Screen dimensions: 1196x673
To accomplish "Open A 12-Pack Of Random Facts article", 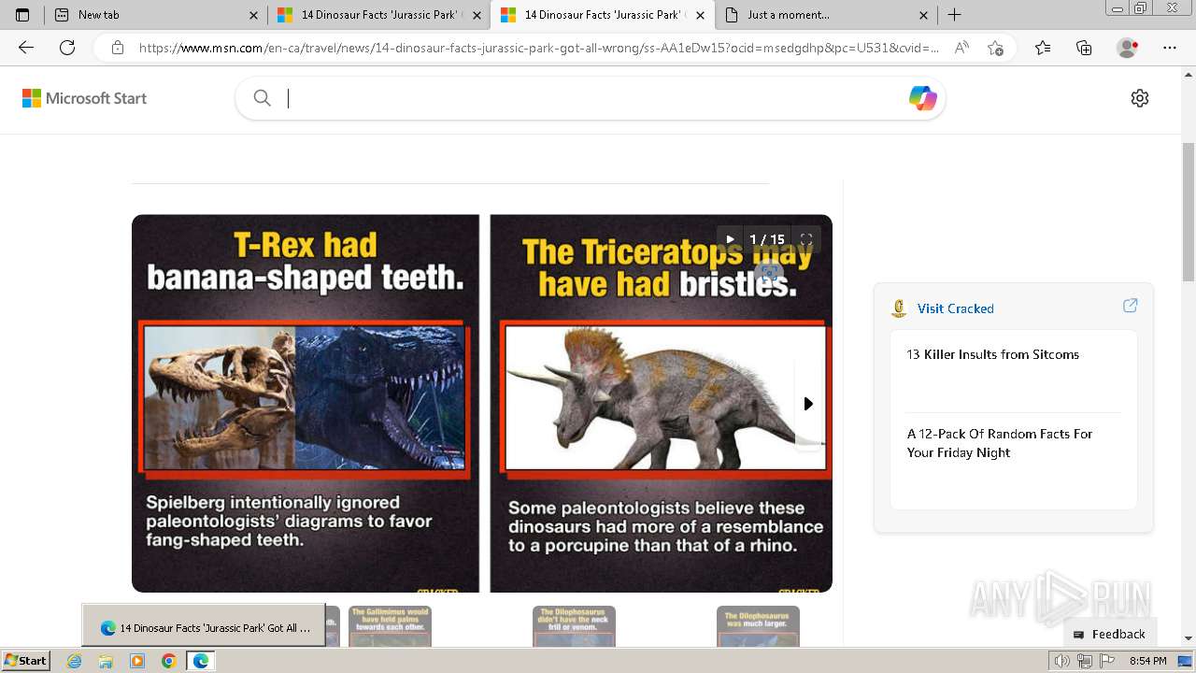I will click(1000, 443).
